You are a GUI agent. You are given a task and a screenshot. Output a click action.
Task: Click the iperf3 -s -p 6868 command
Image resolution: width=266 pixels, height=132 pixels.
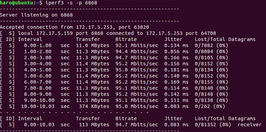tap(71, 3)
